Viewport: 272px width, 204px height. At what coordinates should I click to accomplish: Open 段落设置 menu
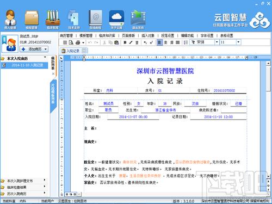(x=168, y=35)
